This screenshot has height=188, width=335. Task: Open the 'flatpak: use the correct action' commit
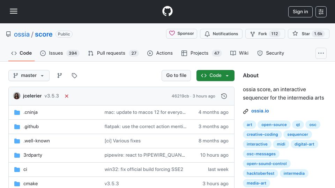point(146,127)
